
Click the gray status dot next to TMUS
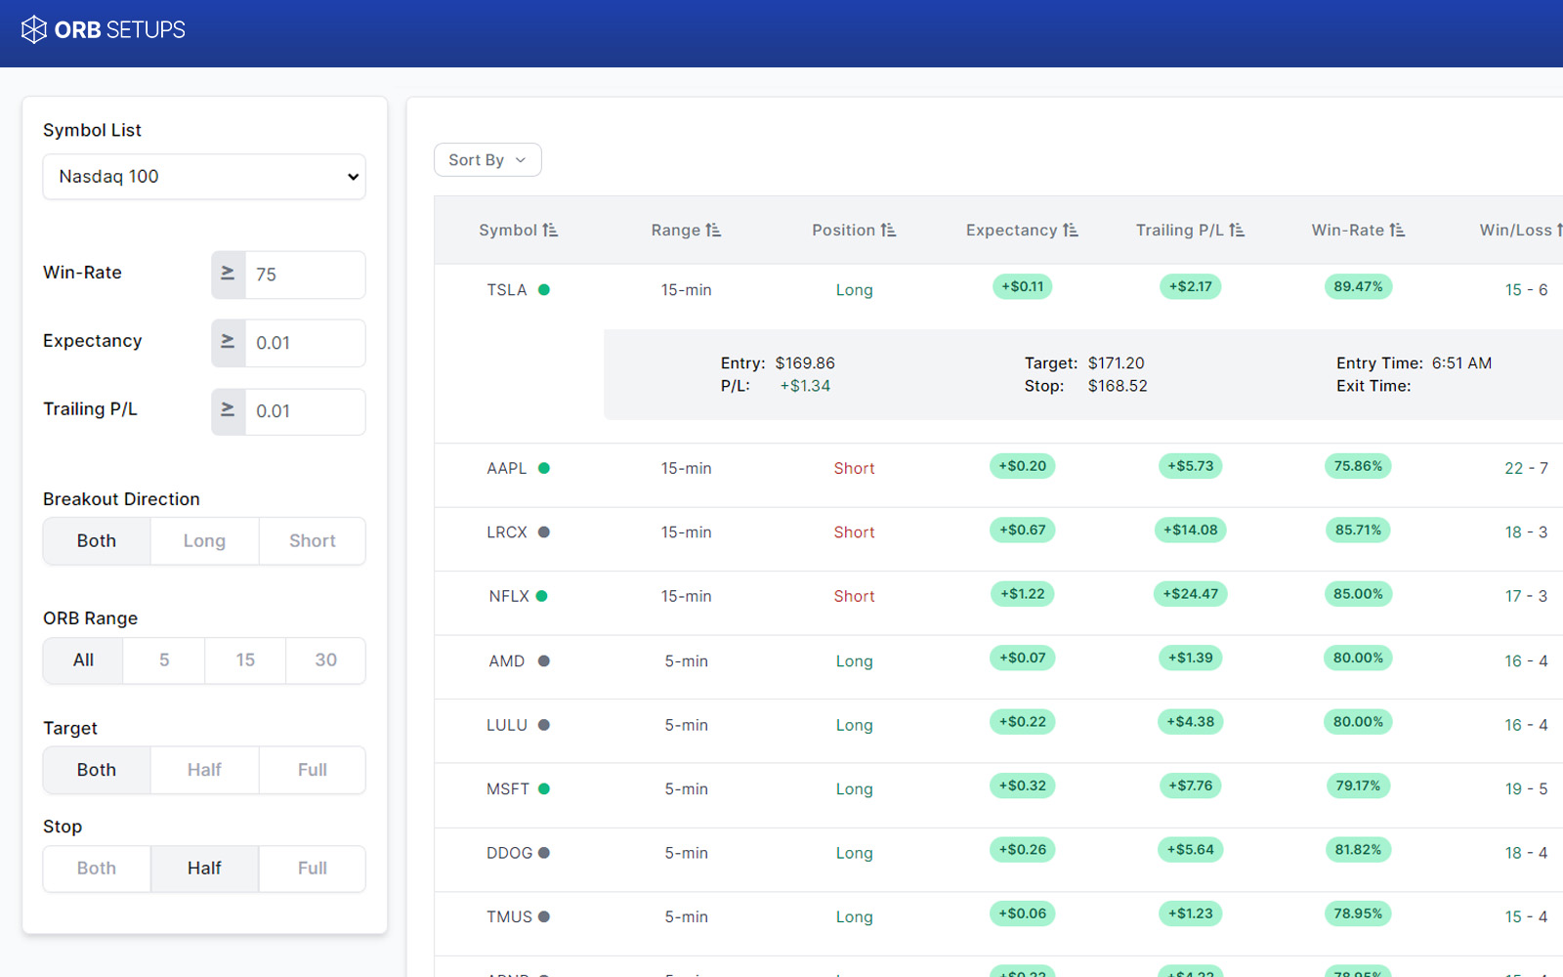point(544,917)
